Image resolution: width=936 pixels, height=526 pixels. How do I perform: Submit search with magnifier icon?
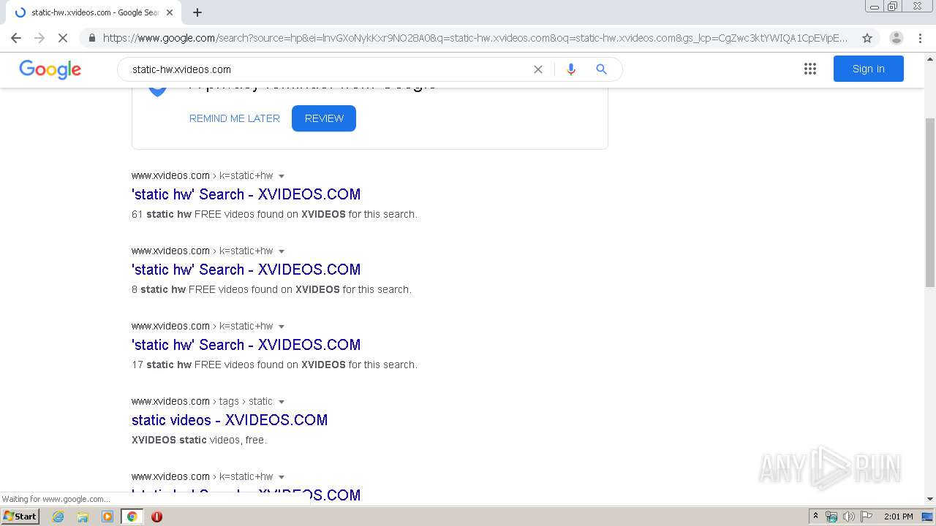point(601,69)
